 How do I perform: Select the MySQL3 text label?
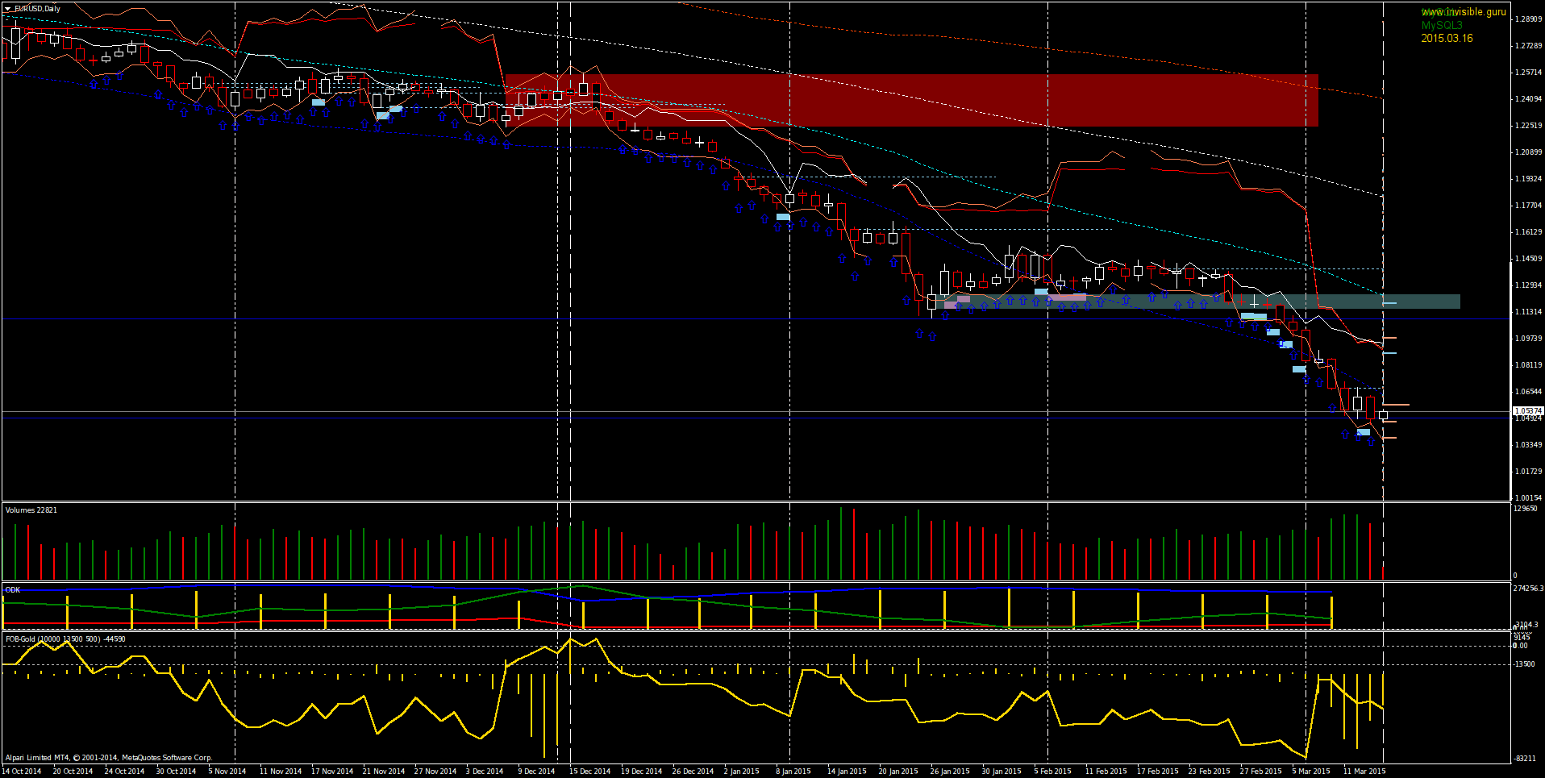[1442, 25]
